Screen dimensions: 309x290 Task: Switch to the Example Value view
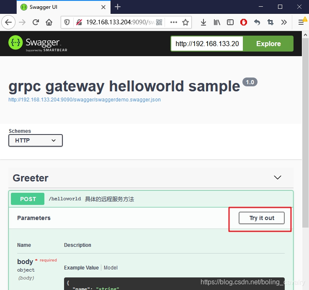[81, 268]
